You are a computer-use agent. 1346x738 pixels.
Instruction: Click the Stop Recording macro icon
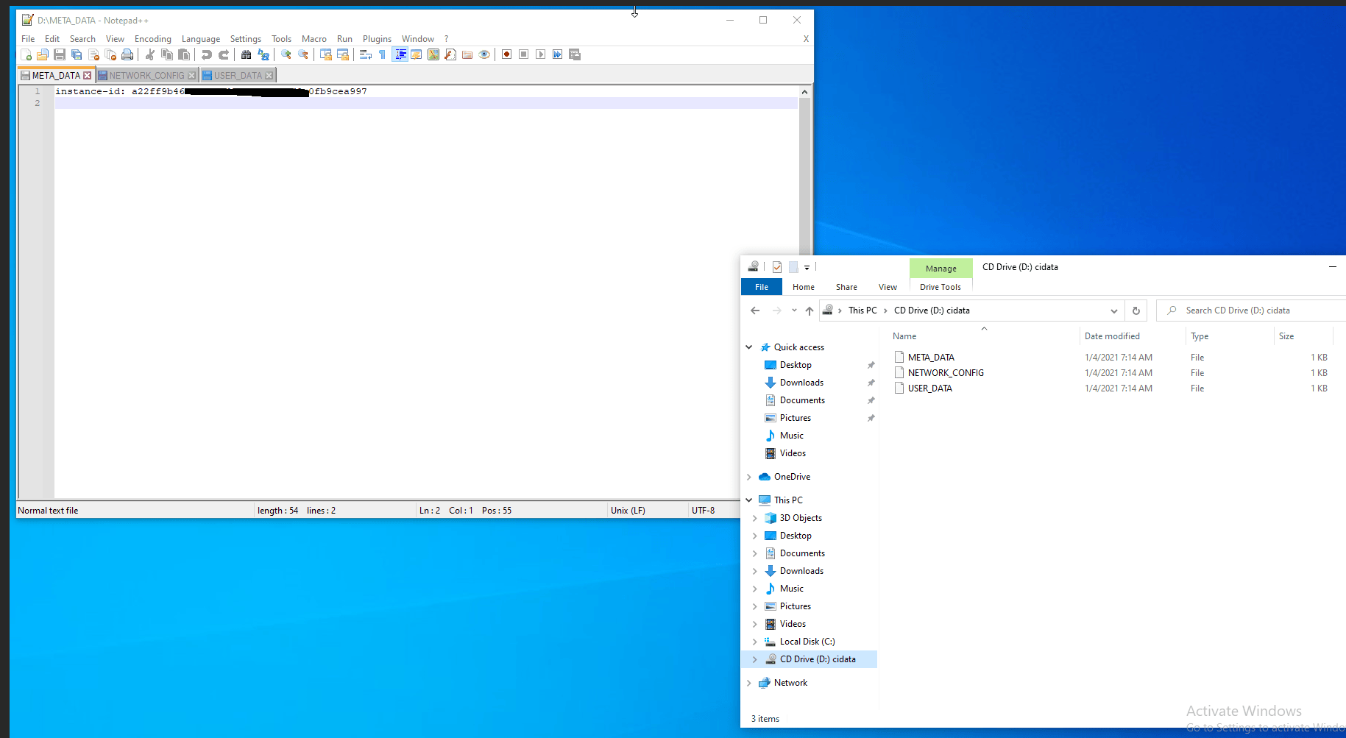point(524,54)
